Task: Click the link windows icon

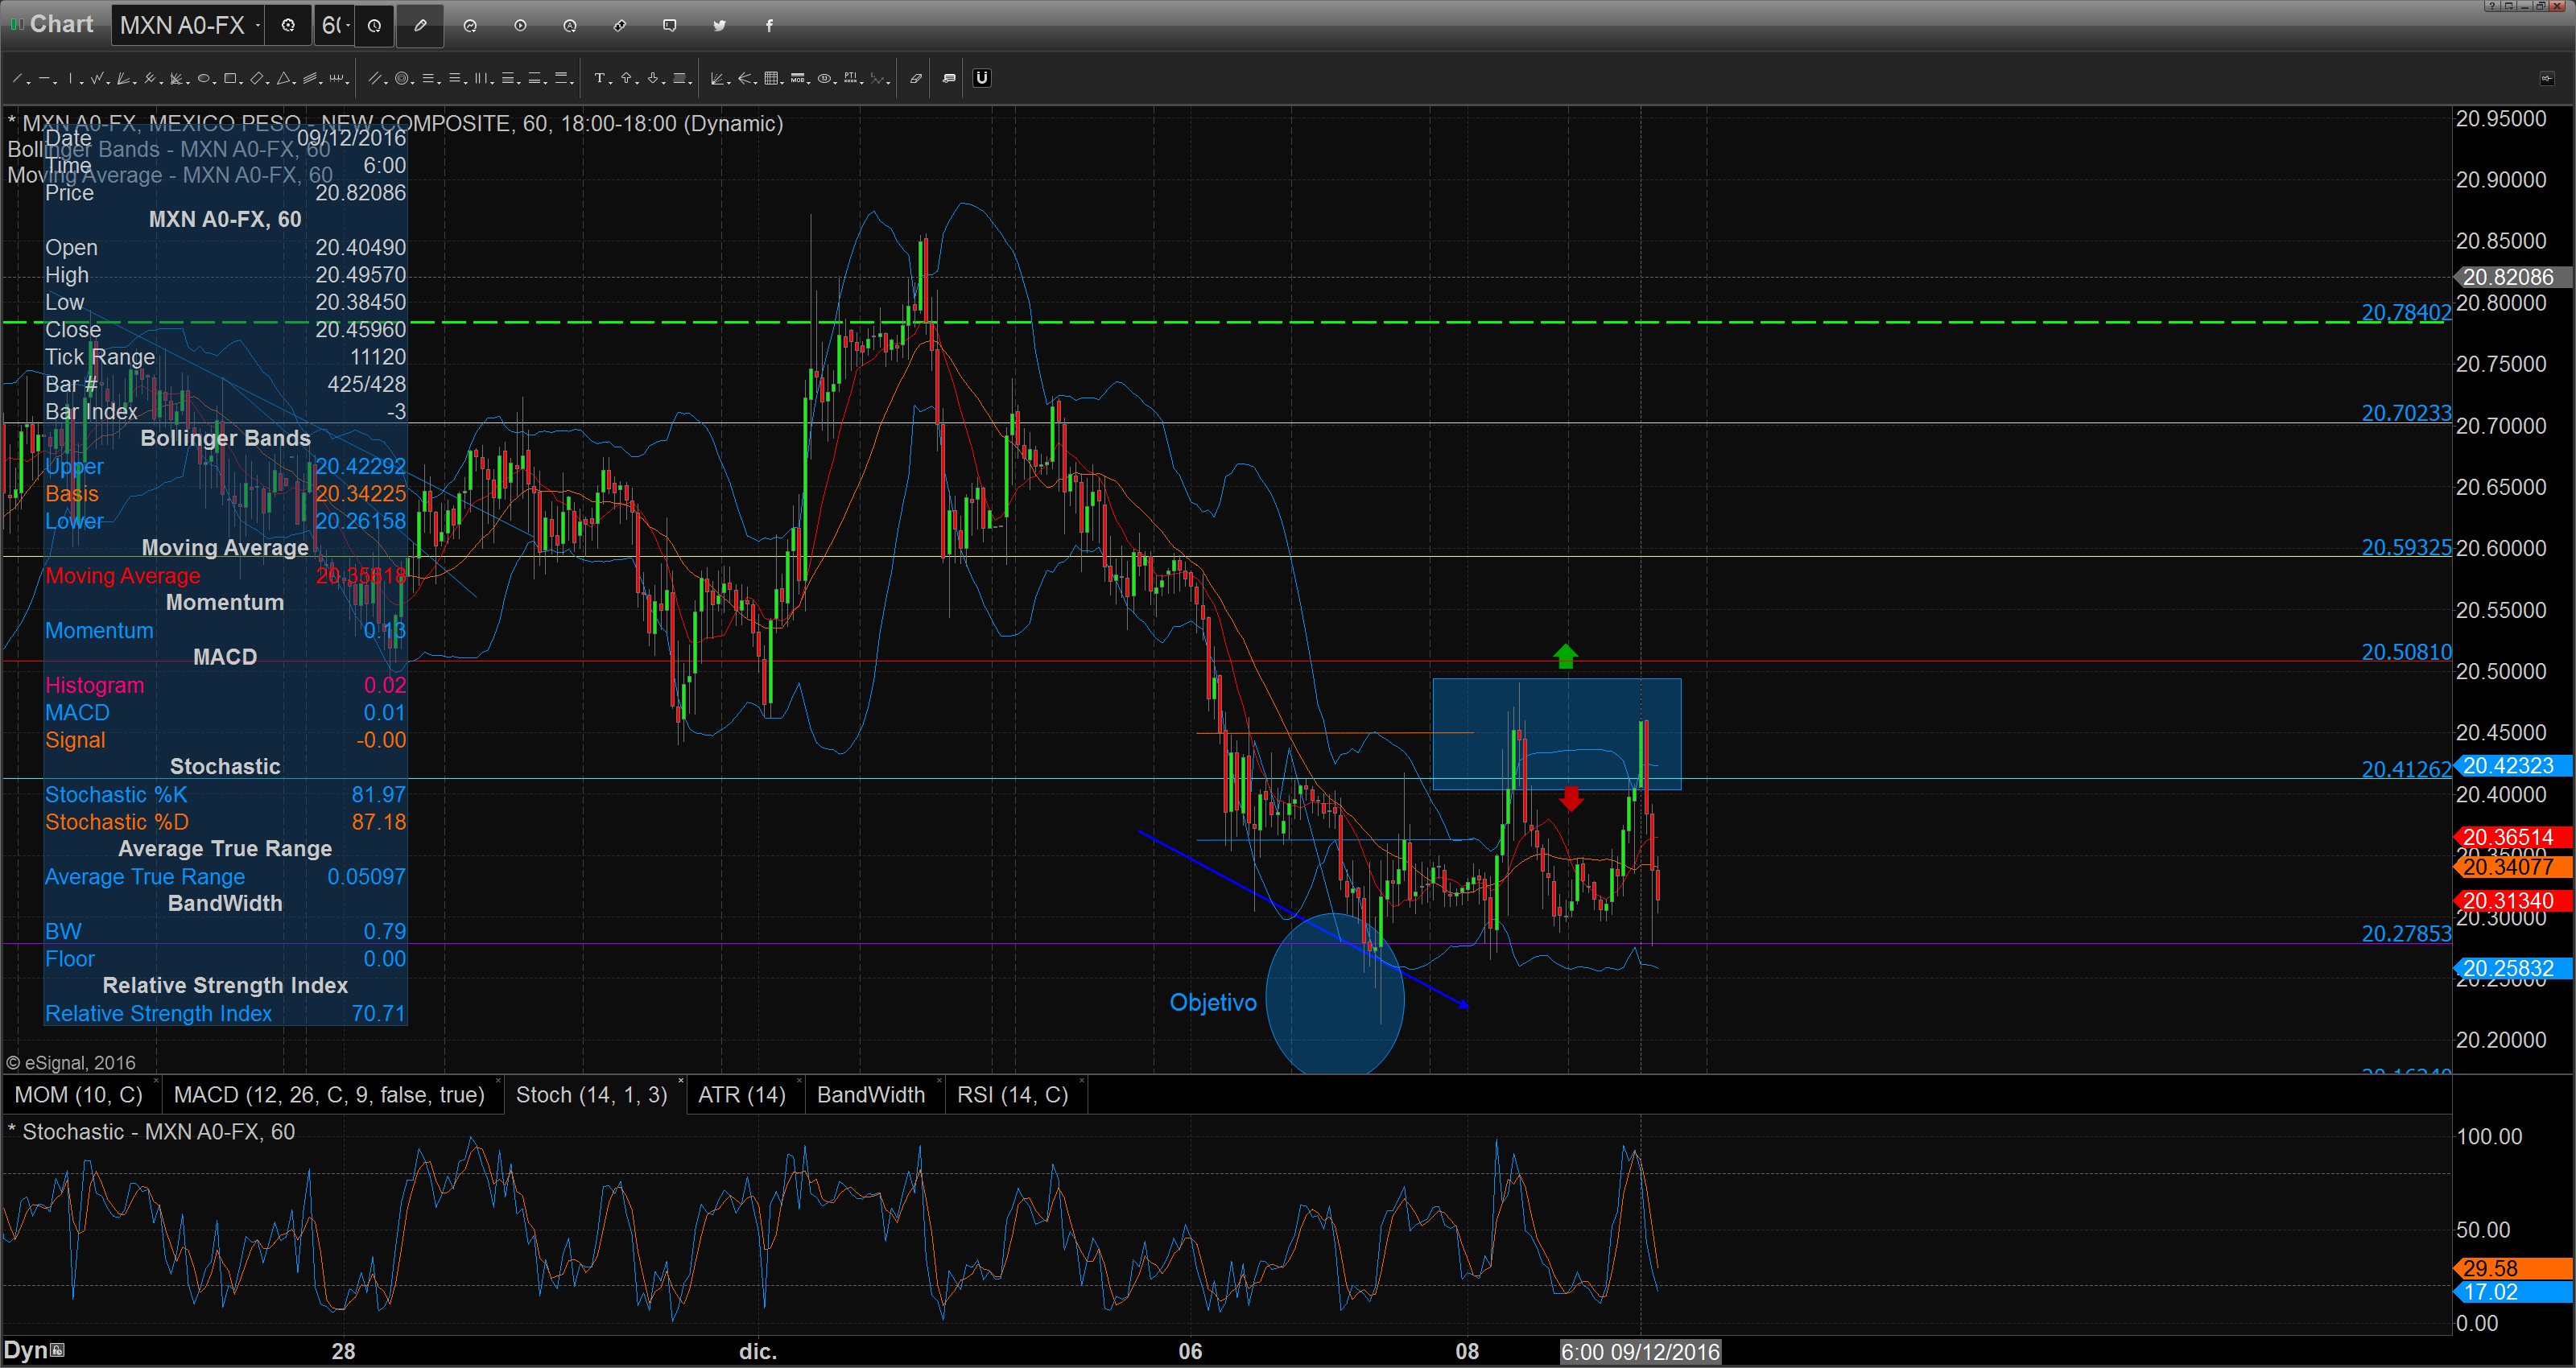Action: pos(620,25)
